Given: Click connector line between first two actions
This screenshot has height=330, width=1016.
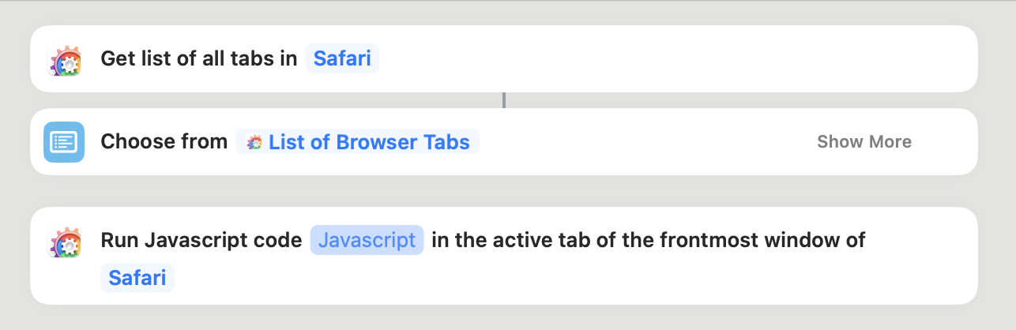Looking at the screenshot, I should click(x=504, y=100).
